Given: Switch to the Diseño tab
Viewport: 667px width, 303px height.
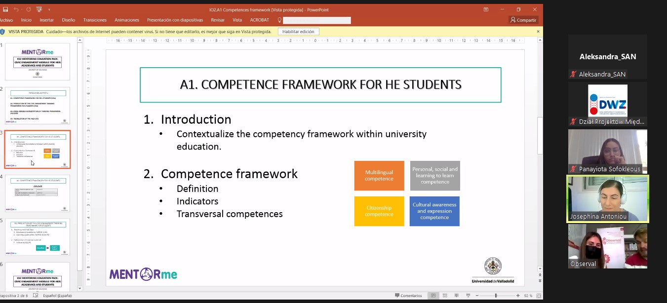Looking at the screenshot, I should click(x=69, y=20).
